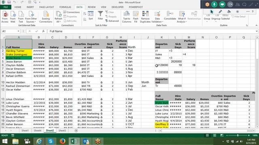Open What-If Analysis dropdown arrow
Screen dimensions: 259x145
click(x=186, y=22)
